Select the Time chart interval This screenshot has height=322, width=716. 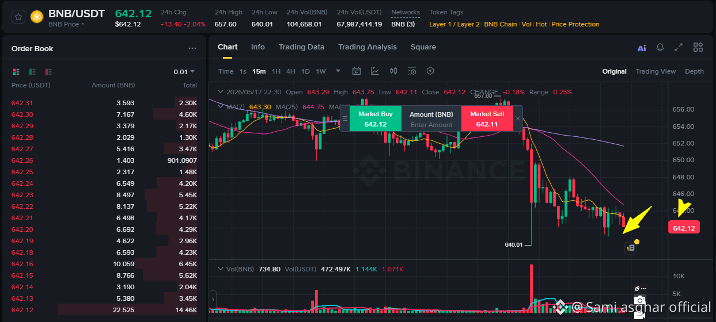click(226, 71)
